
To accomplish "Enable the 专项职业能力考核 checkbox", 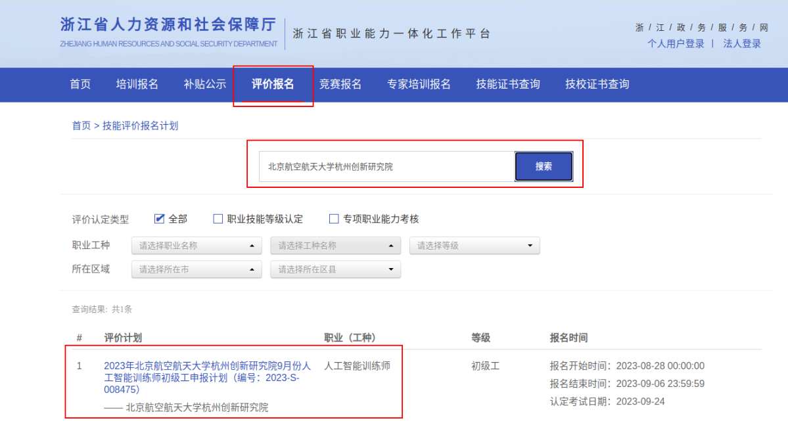I will coord(333,218).
